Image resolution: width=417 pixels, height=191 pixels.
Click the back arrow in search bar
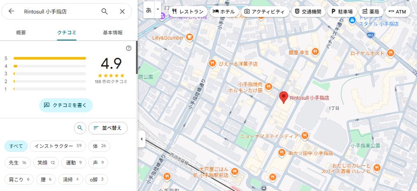point(11,12)
